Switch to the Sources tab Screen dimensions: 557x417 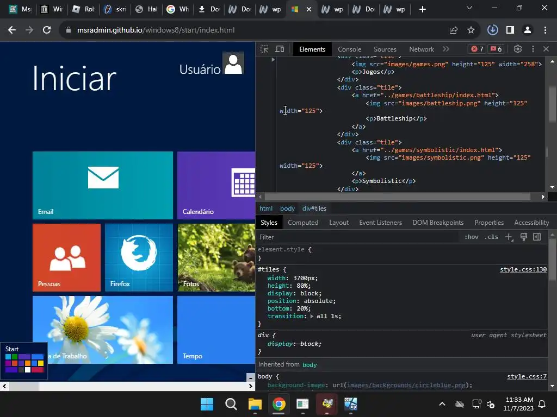[385, 49]
